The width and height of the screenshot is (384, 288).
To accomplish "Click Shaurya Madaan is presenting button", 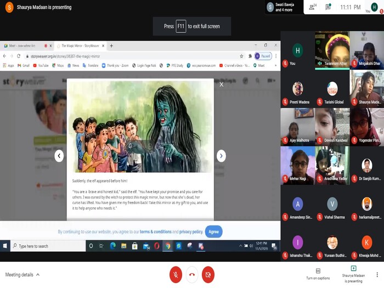I will pos(353,274).
